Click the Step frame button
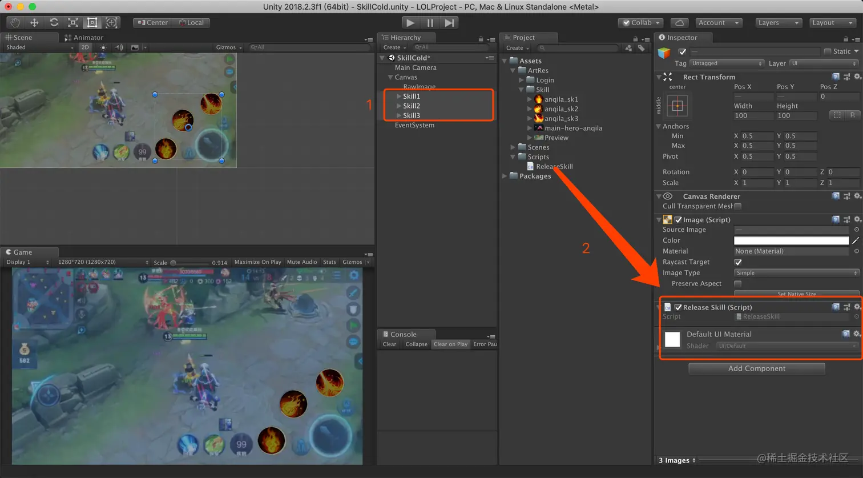This screenshot has height=478, width=863. [450, 23]
